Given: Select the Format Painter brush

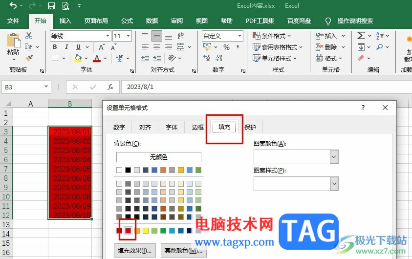Looking at the screenshot, I should coord(29,58).
